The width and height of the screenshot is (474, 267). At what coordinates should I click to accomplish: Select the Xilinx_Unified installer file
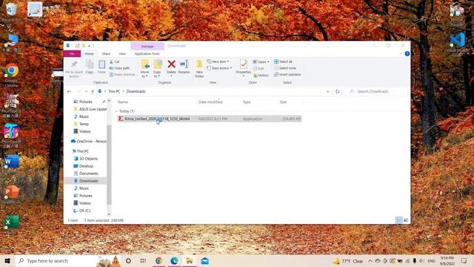click(x=209, y=119)
